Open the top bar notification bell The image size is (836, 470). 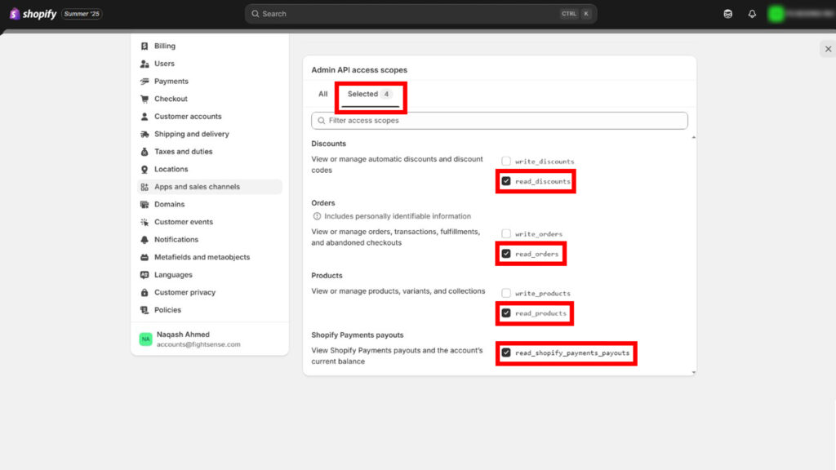(x=752, y=14)
